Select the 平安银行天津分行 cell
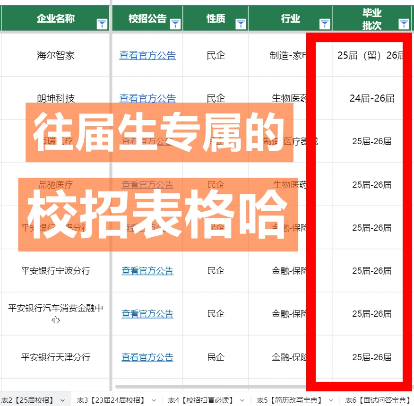Screen dimensions: 414x406 [x=55, y=357]
